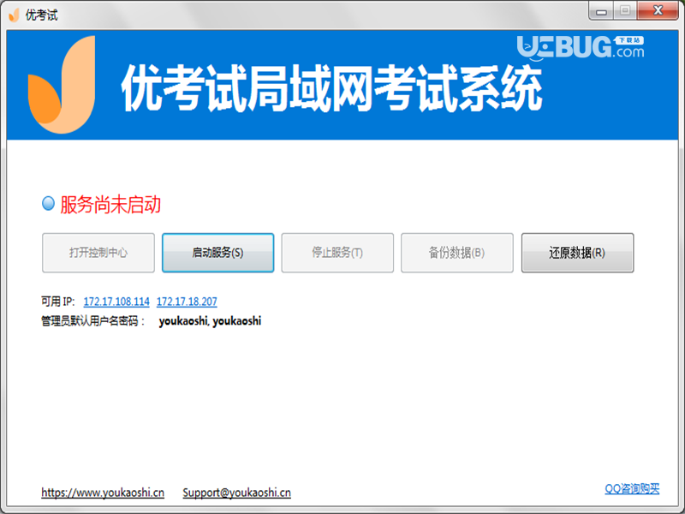Click the 启动服务(S) button

[x=217, y=253]
